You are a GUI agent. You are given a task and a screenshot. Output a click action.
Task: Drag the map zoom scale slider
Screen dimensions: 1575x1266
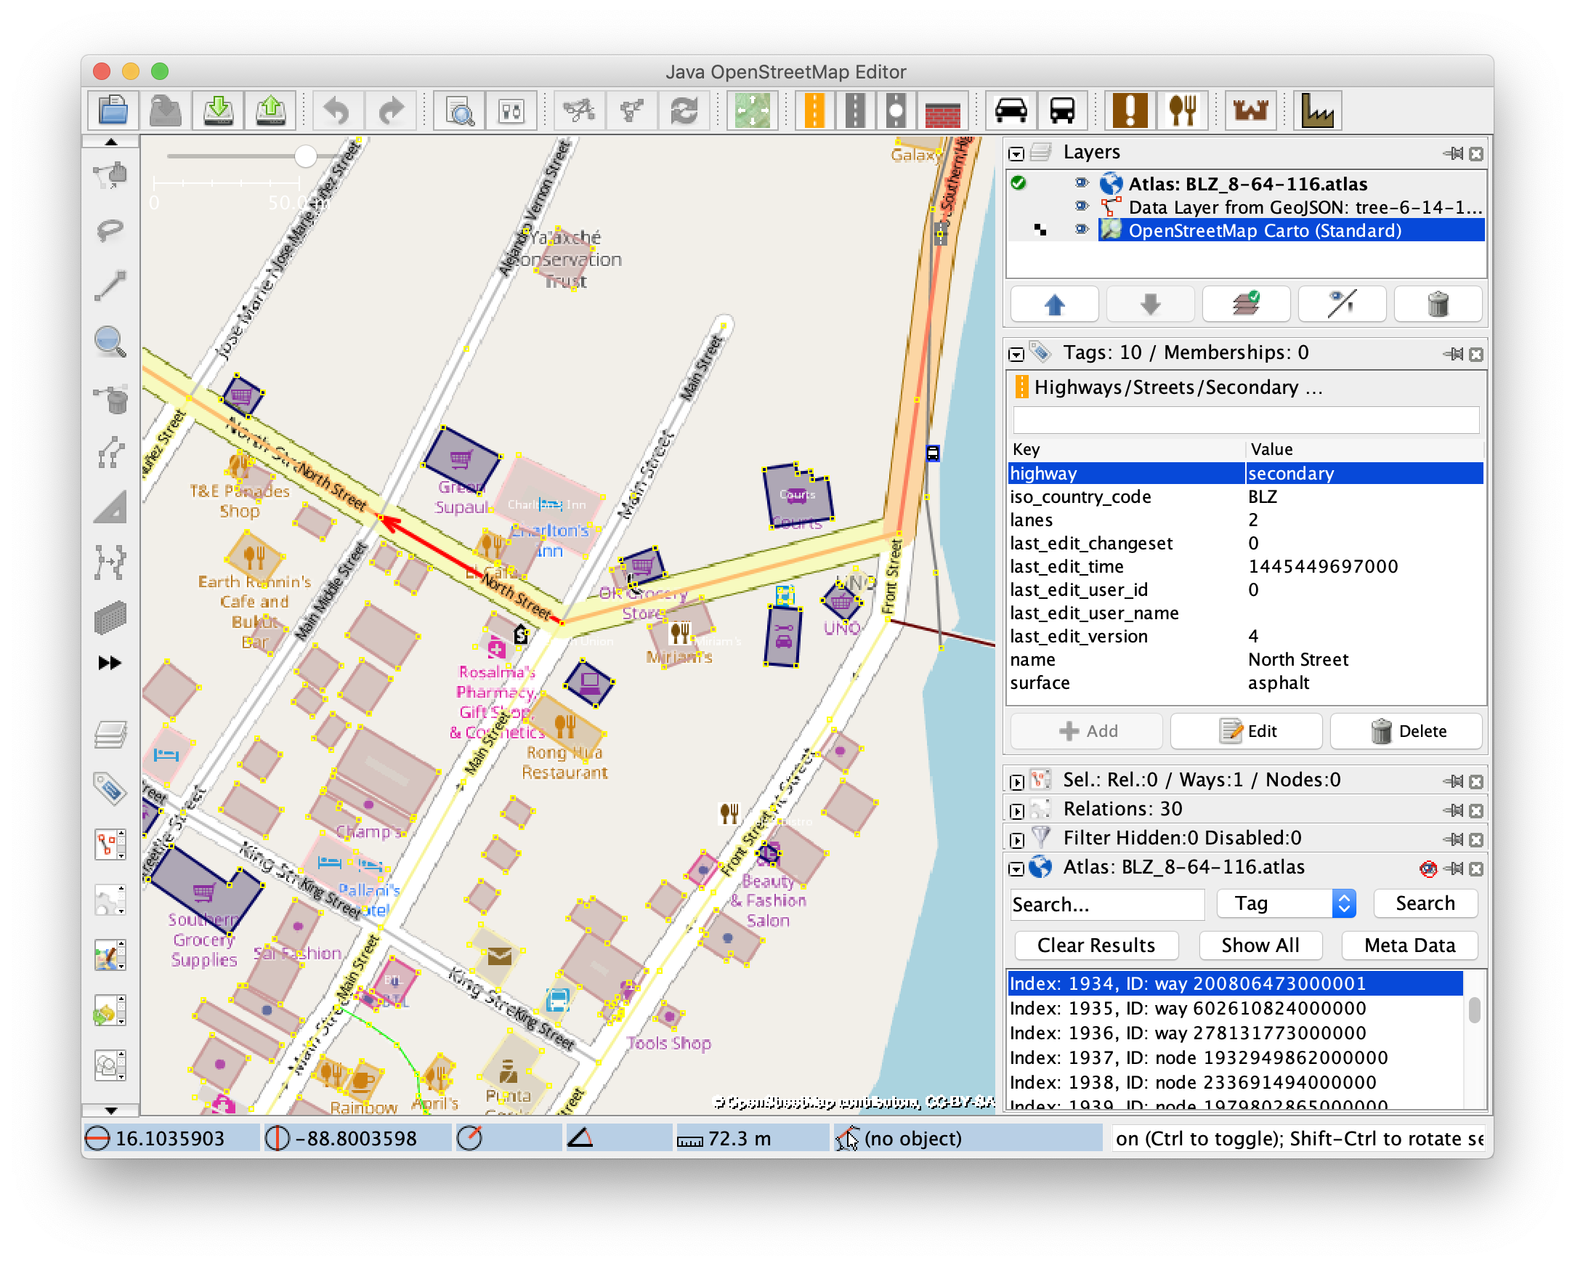tap(304, 159)
